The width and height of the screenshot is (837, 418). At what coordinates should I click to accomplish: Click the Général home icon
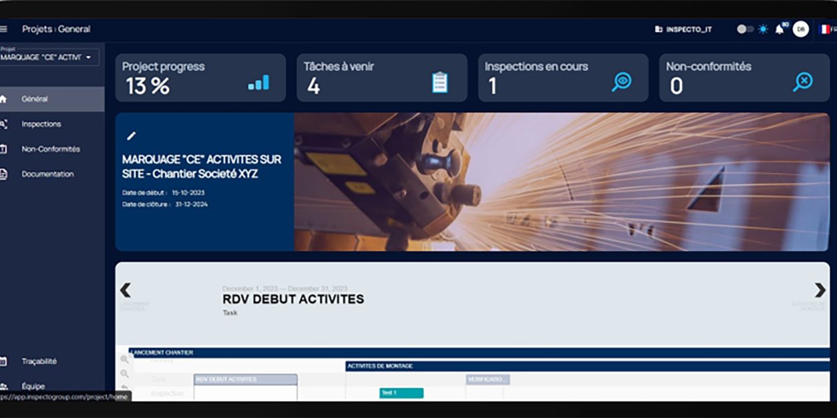point(3,99)
